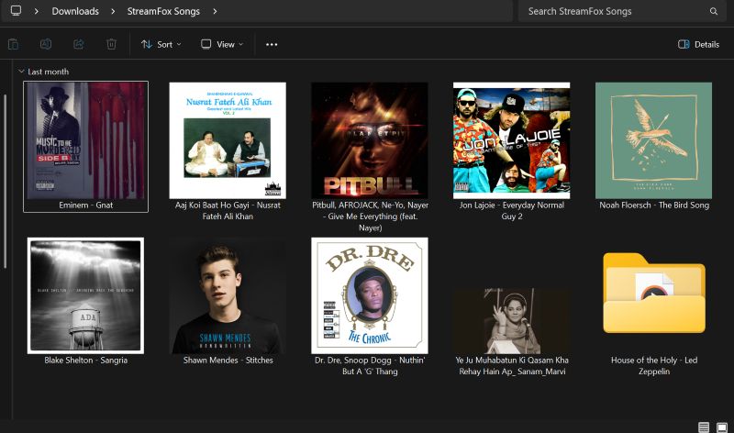Expand chevron after the monitor icon
The height and width of the screenshot is (433, 734).
[x=36, y=11]
